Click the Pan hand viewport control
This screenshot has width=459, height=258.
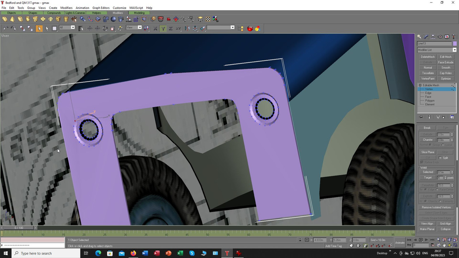click(444, 245)
